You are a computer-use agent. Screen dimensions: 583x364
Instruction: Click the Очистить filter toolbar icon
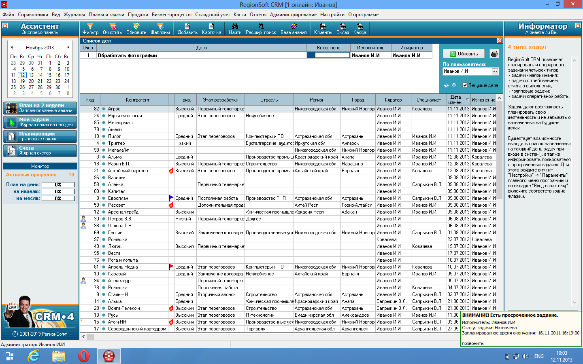point(112,29)
